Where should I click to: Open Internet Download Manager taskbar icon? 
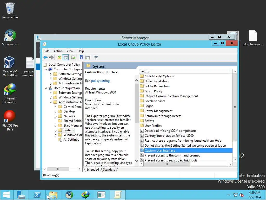(x=85, y=195)
